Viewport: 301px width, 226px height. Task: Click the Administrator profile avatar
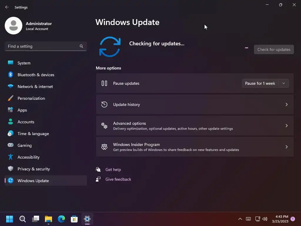point(14,26)
